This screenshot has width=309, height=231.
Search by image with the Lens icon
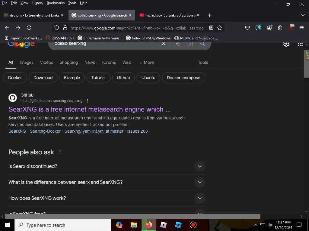pyautogui.click(x=190, y=44)
